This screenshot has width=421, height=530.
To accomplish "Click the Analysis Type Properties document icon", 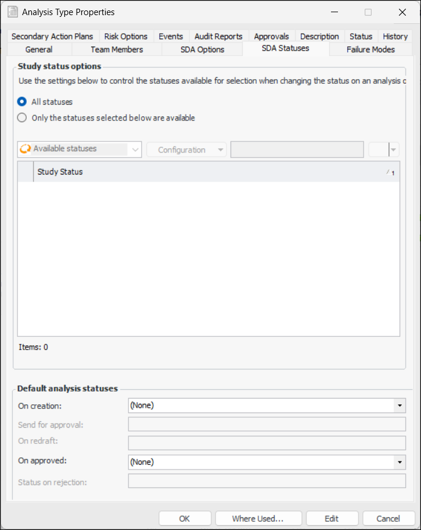I will pyautogui.click(x=12, y=12).
